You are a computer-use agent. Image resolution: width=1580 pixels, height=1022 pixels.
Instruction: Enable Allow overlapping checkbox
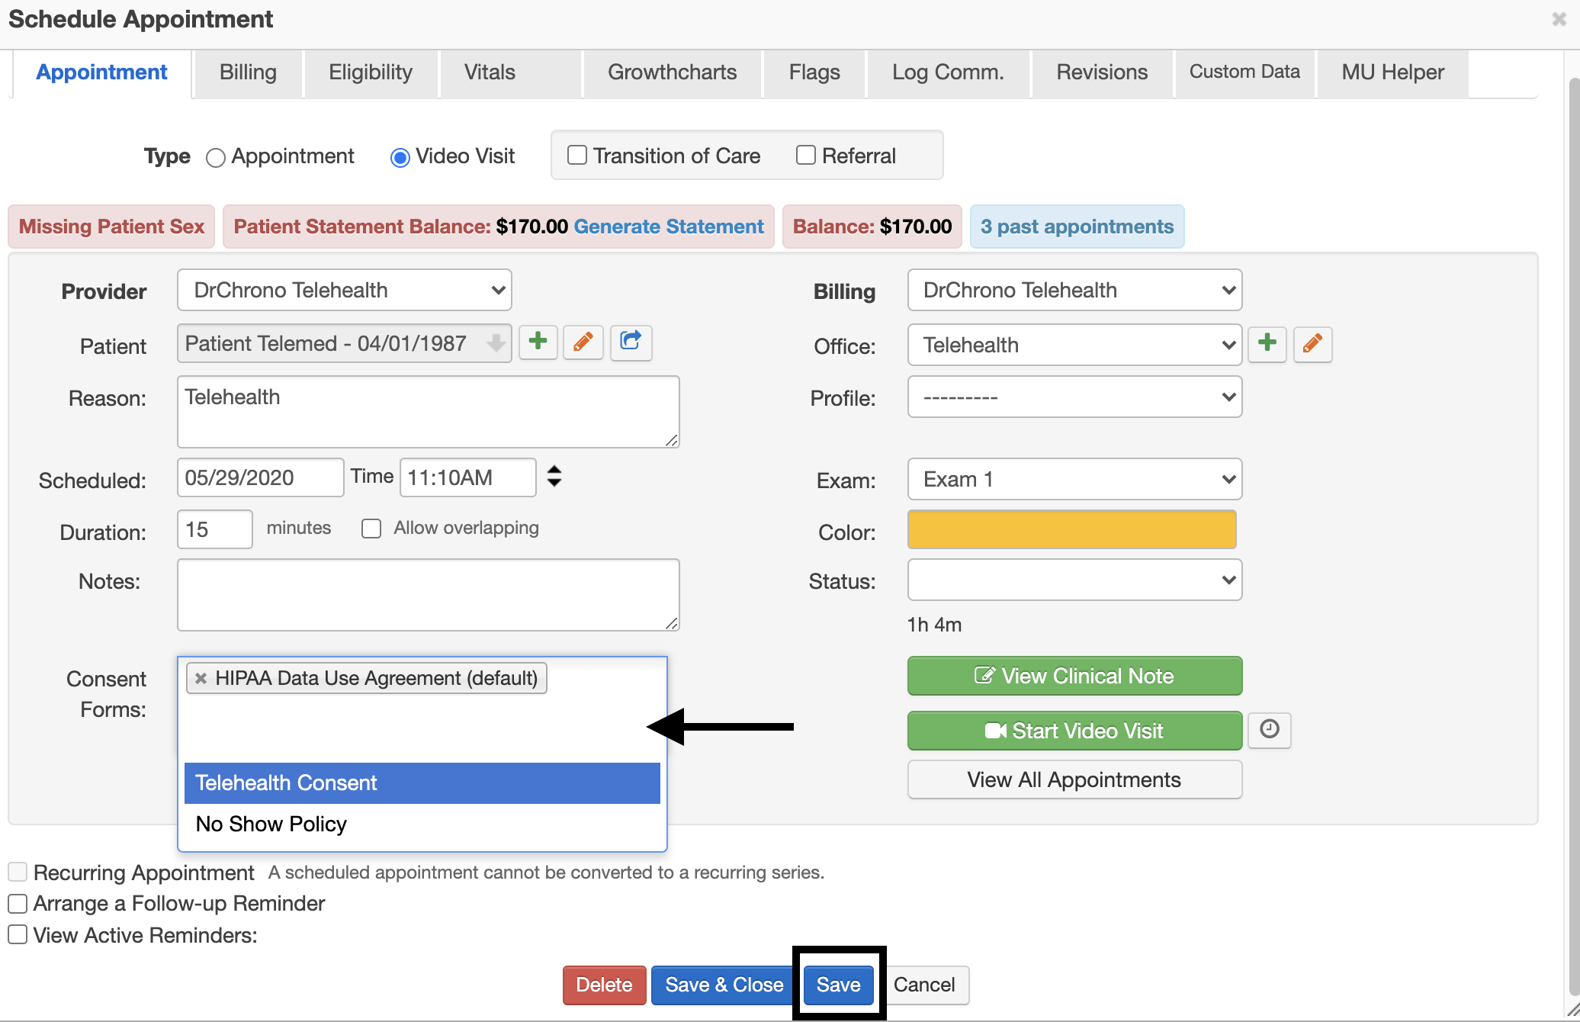371,529
